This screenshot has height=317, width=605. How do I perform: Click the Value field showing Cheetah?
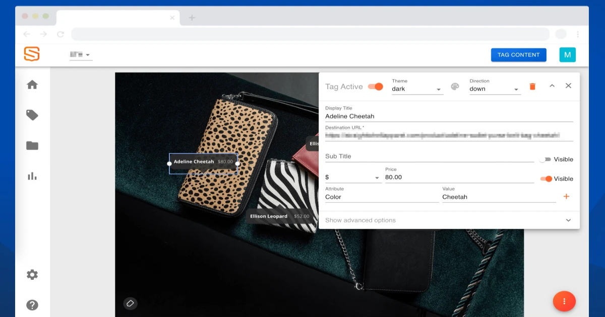pyautogui.click(x=499, y=197)
